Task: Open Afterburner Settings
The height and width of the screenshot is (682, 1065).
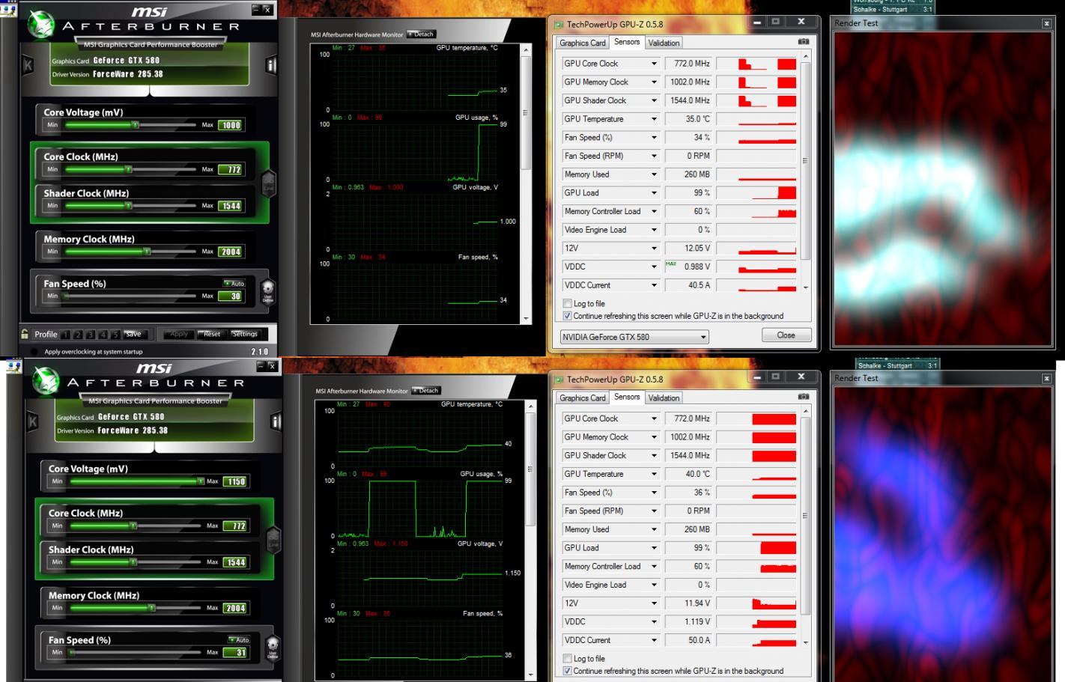Action: click(244, 334)
